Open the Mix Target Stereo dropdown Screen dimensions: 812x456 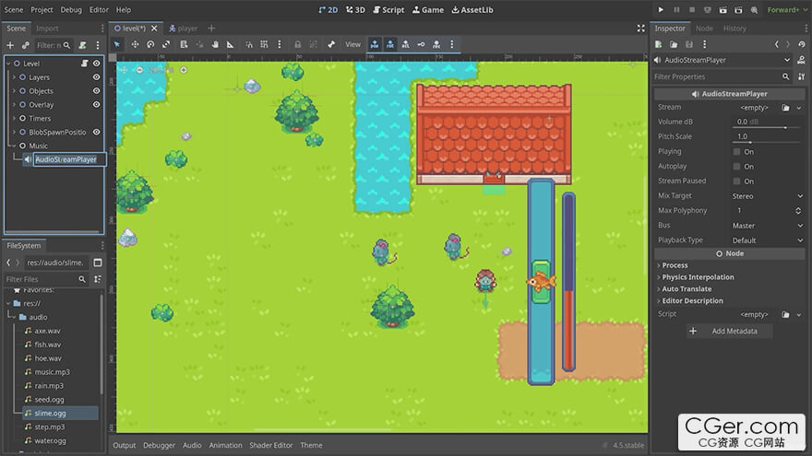click(767, 196)
